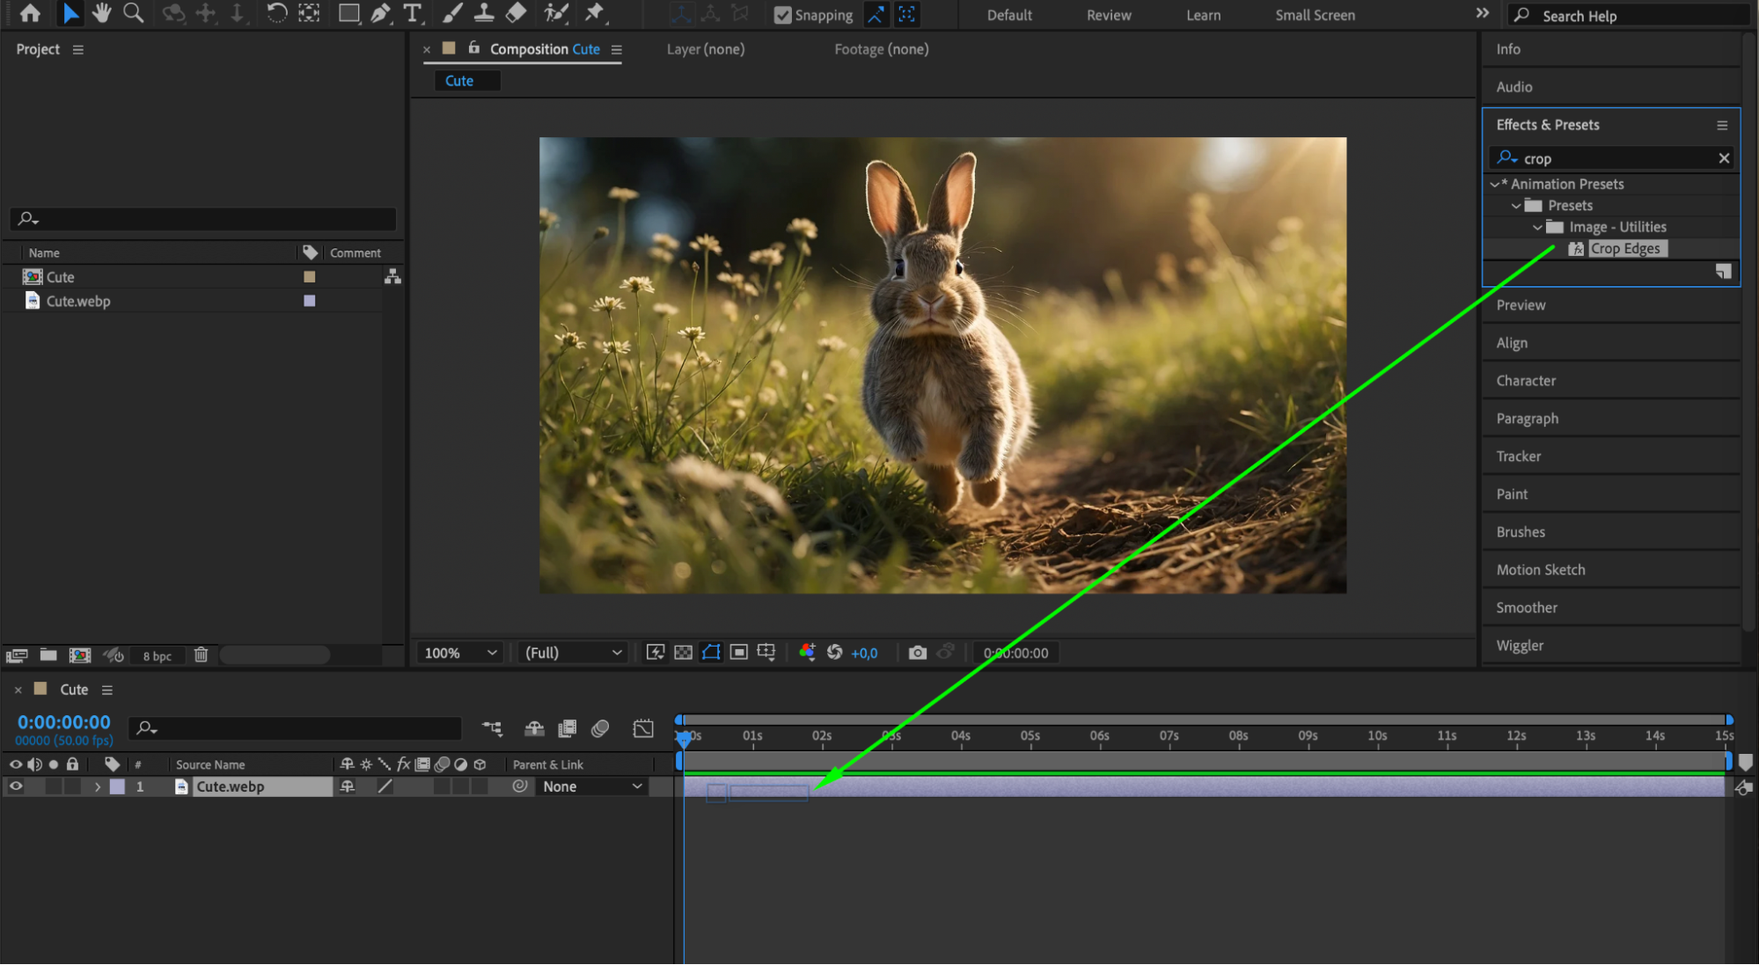Select the Rectangle shape tool

click(x=348, y=13)
